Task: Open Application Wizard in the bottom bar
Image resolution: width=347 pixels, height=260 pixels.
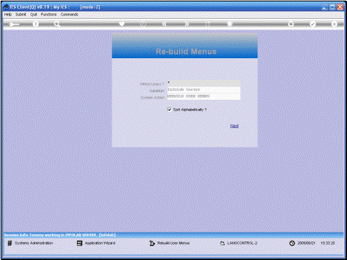Action: pos(96,243)
